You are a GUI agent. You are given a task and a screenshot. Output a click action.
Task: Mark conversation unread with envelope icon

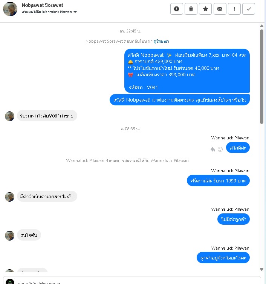coord(220,9)
